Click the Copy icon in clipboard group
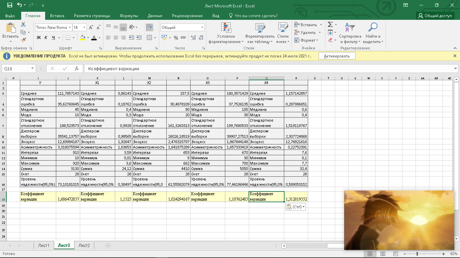Image resolution: width=460 pixels, height=258 pixels. [23, 32]
